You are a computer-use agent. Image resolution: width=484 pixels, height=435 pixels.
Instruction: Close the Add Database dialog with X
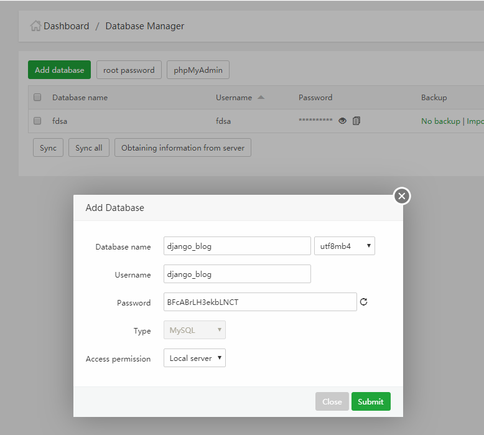click(x=402, y=197)
